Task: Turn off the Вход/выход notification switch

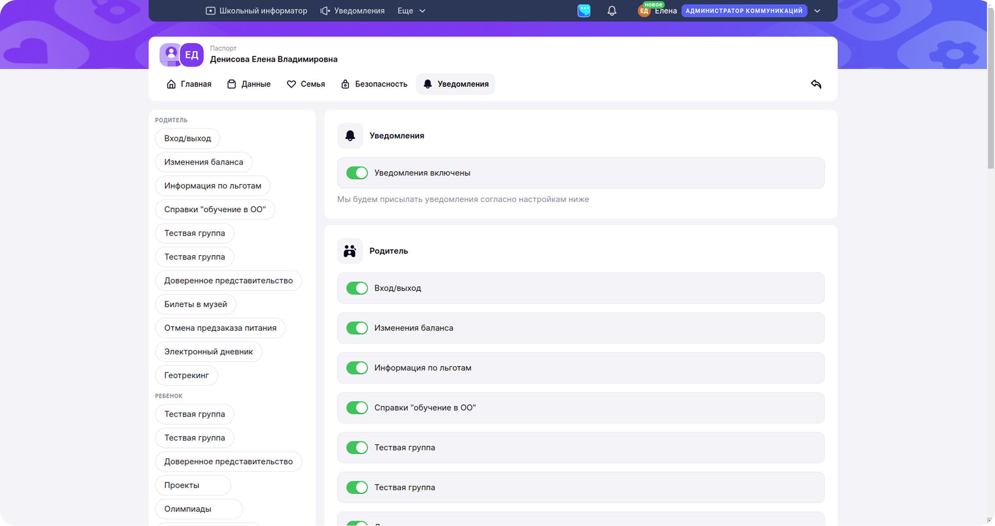Action: [x=357, y=288]
